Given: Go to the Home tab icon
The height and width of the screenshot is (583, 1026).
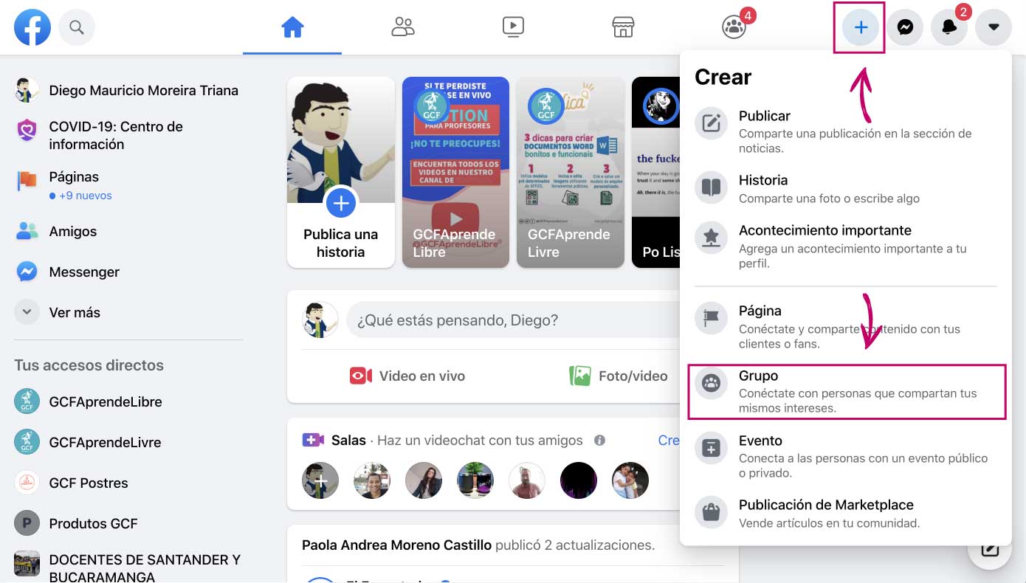Looking at the screenshot, I should click(x=292, y=28).
